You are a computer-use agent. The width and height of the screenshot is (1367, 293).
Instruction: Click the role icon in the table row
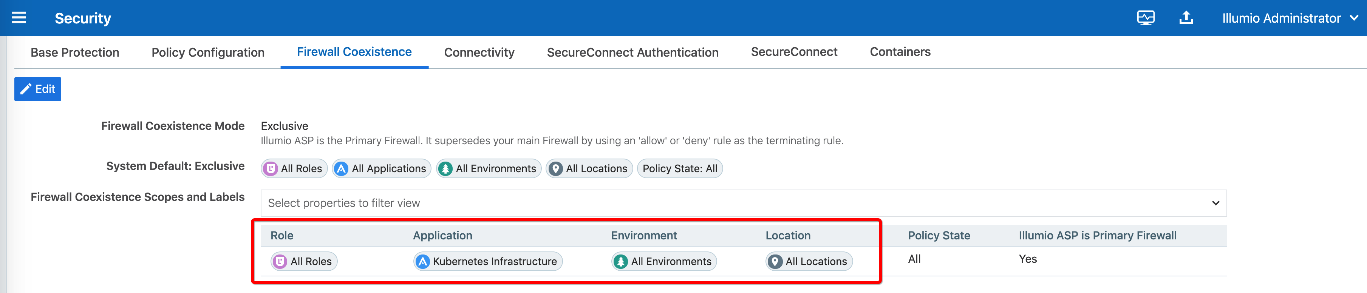click(280, 261)
